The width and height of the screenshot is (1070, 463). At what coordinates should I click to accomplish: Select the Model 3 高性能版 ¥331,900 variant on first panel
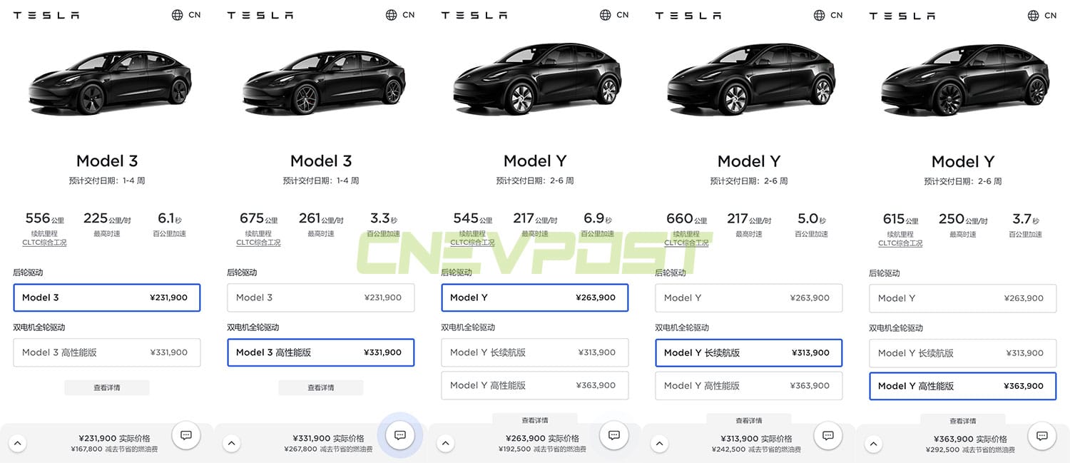click(x=107, y=352)
